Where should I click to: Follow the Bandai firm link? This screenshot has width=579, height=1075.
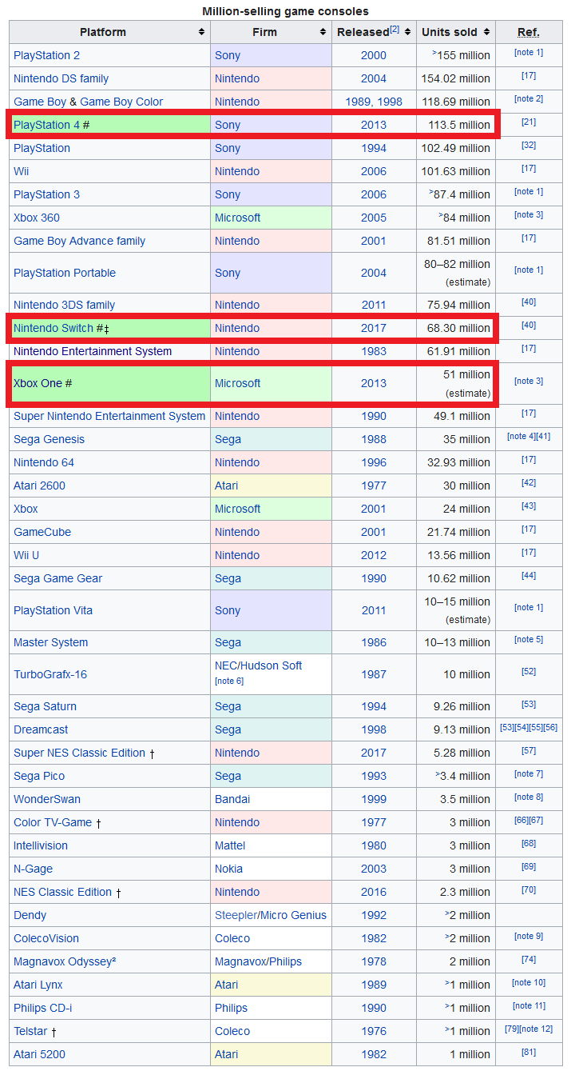pyautogui.click(x=232, y=799)
